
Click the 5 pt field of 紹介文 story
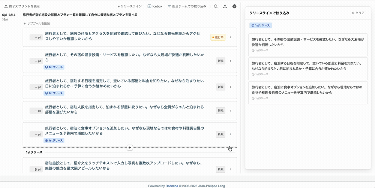tap(36, 169)
